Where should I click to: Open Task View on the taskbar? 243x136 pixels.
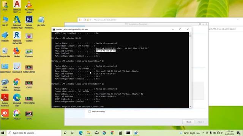pyautogui.click(x=73, y=133)
